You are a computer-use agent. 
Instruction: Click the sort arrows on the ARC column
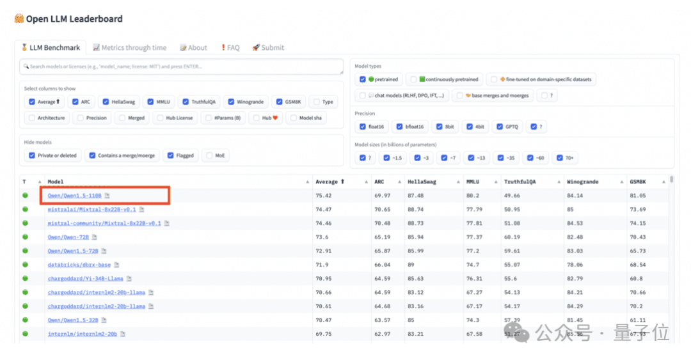pos(399,182)
